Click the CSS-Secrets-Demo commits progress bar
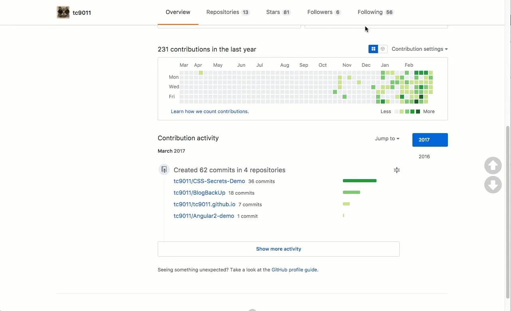 point(359,181)
